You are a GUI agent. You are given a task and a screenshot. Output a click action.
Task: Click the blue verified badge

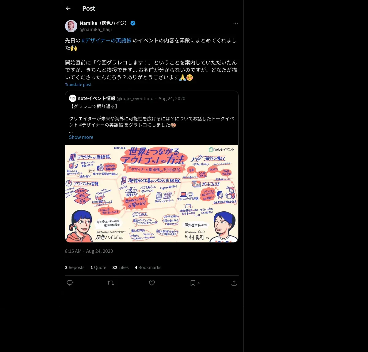[x=133, y=23]
